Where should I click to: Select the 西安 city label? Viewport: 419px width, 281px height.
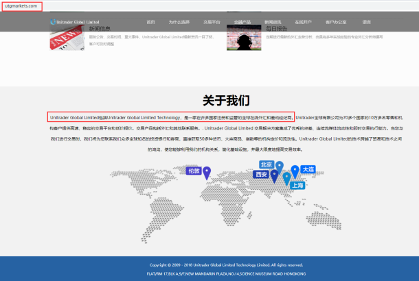tap(261, 174)
